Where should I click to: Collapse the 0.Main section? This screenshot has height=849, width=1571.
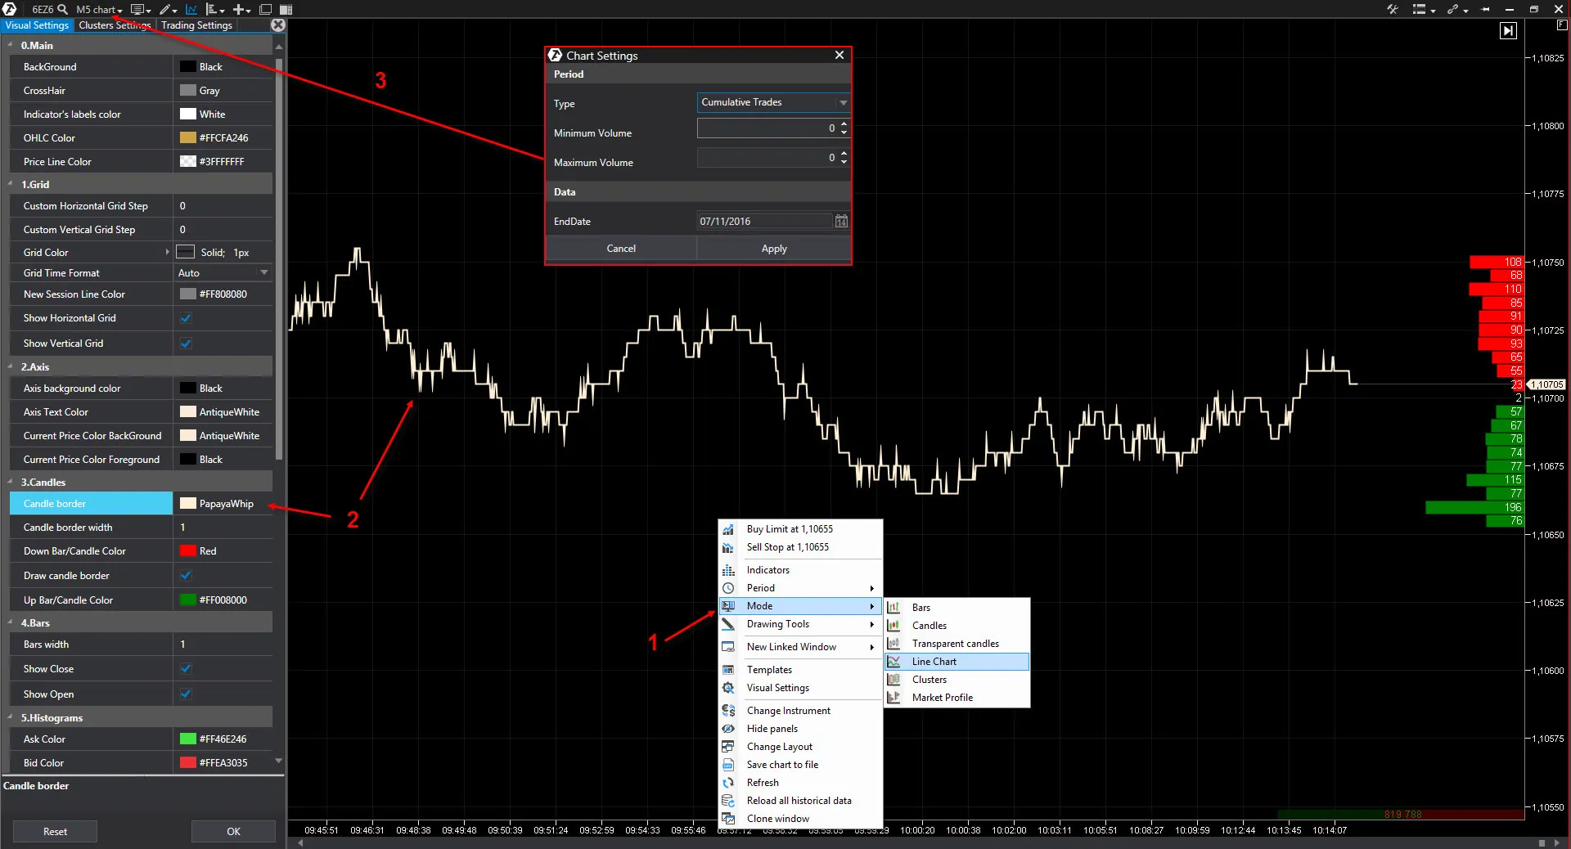11,46
